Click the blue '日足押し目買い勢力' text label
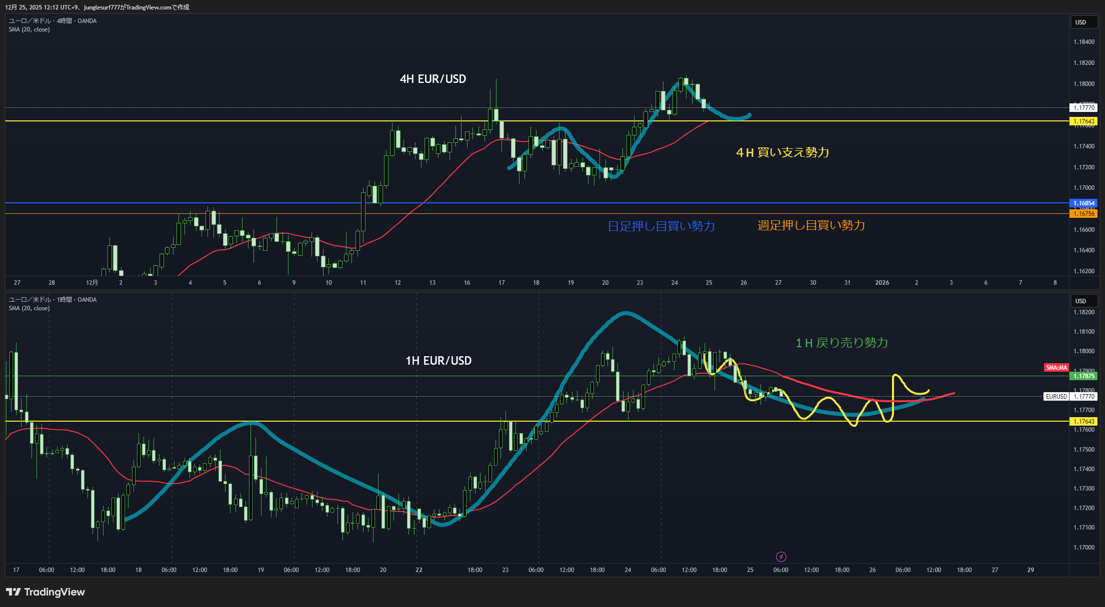The height and width of the screenshot is (607, 1105). coord(661,226)
